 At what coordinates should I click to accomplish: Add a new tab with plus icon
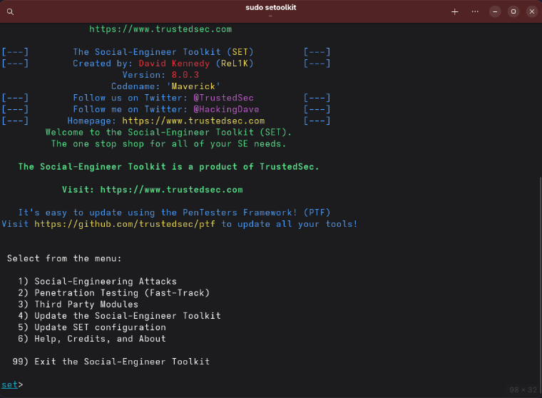[x=455, y=11]
